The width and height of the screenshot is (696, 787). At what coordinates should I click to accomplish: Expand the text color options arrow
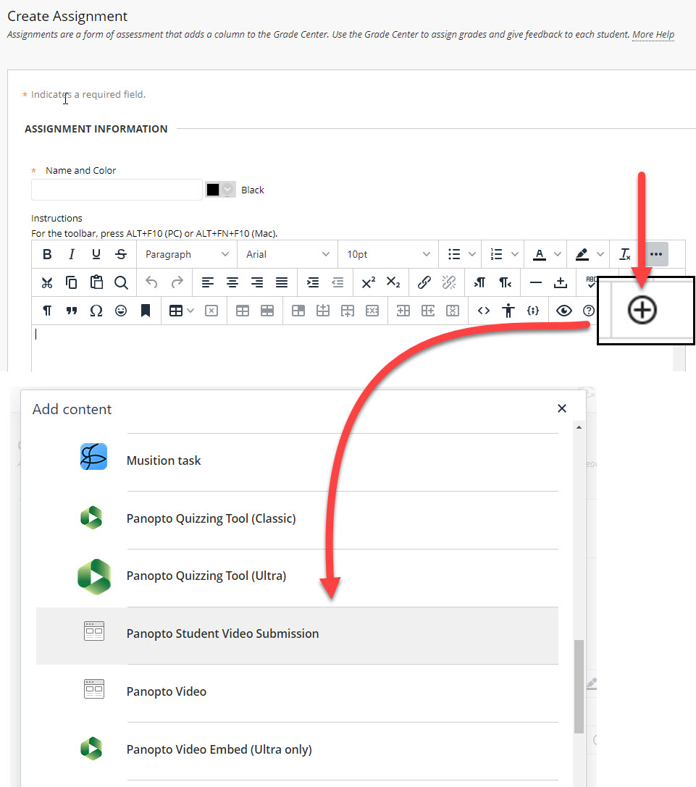pyautogui.click(x=558, y=254)
